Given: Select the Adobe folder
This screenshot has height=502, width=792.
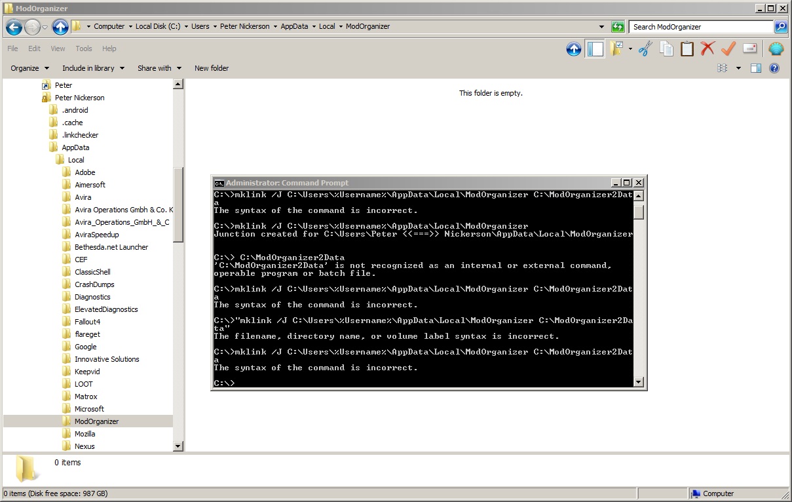Looking at the screenshot, I should pyautogui.click(x=85, y=172).
